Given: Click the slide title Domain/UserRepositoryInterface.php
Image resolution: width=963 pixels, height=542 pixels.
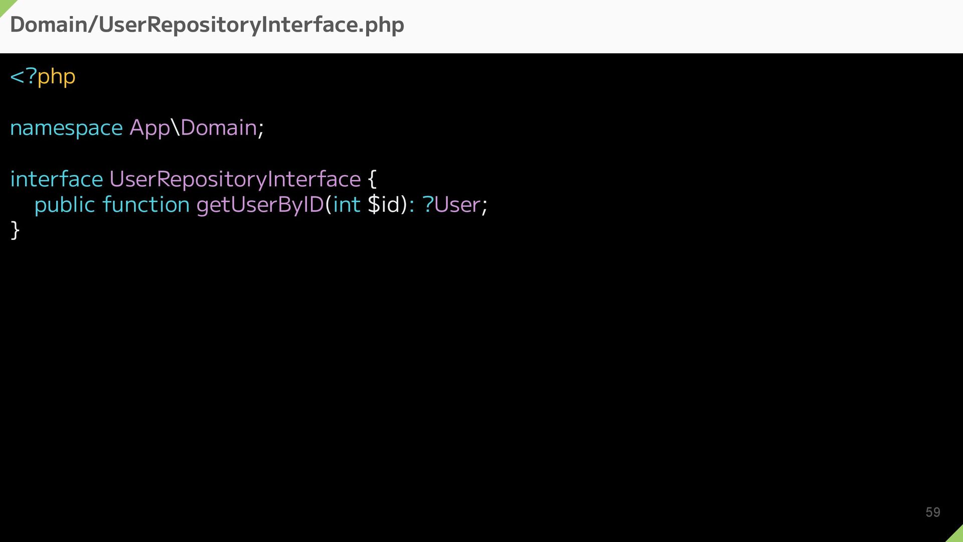Looking at the screenshot, I should click(x=207, y=25).
